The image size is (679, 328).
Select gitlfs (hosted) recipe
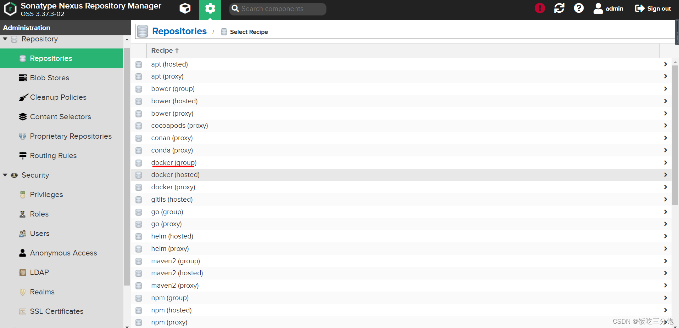401,200
